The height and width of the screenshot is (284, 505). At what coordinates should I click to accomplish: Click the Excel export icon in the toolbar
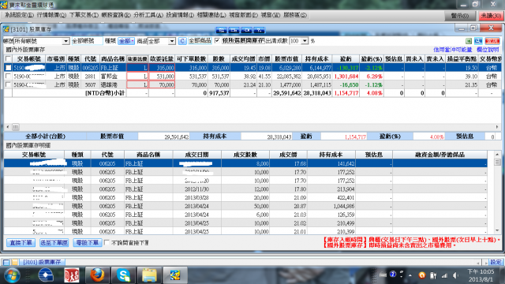point(469,41)
